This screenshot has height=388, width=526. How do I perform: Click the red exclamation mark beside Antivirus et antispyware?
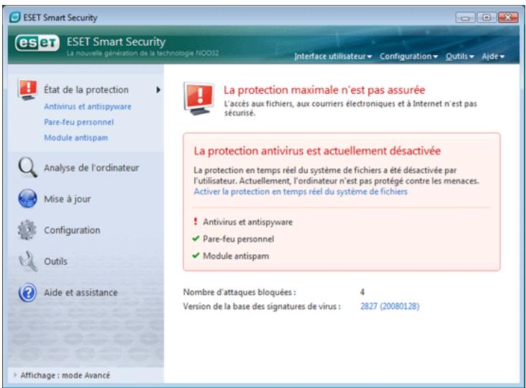(x=196, y=221)
